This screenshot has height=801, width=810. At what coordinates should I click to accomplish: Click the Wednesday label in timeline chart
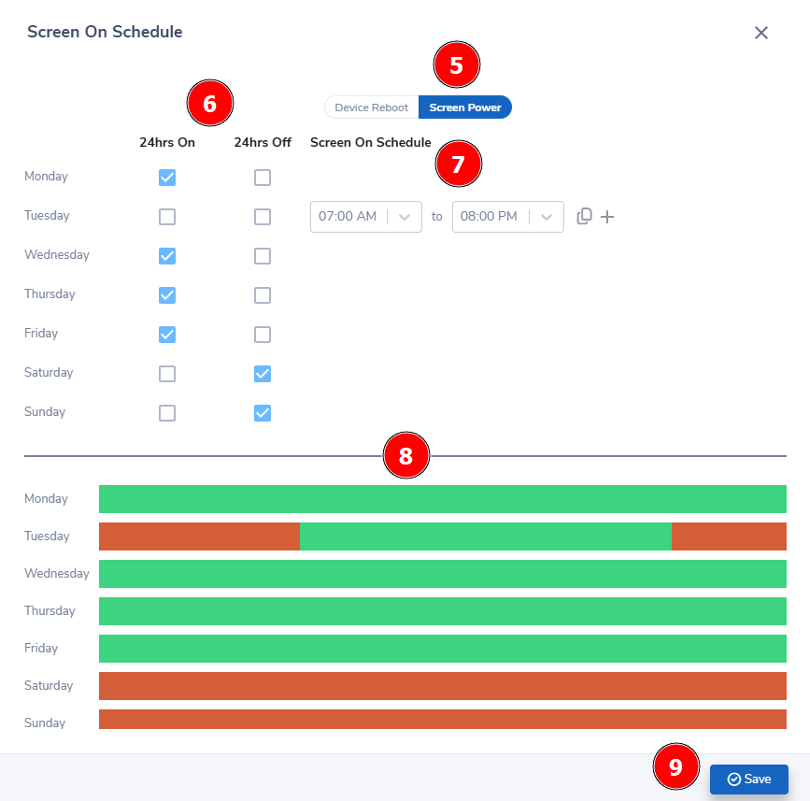57,574
